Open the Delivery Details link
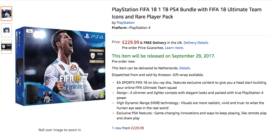 click(x=196, y=43)
